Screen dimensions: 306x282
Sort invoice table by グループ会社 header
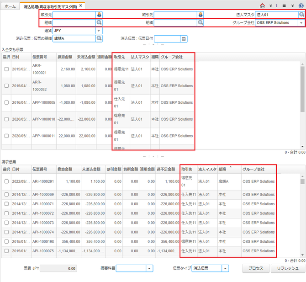[x=259, y=169]
